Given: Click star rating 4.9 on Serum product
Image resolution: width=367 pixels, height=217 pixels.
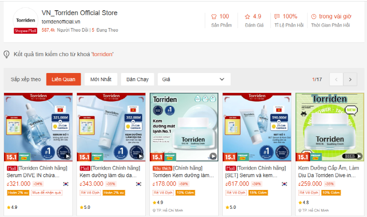Looking at the screenshot, I should pyautogui.click(x=12, y=207).
